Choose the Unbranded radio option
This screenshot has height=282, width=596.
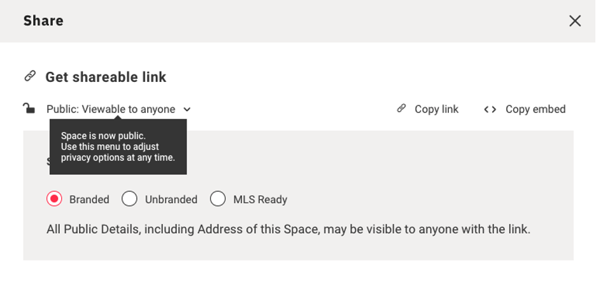(129, 199)
